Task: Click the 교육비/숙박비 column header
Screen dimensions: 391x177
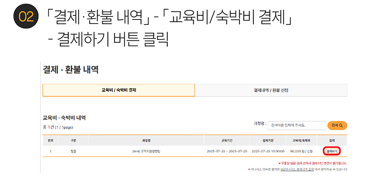Action: click(x=301, y=140)
